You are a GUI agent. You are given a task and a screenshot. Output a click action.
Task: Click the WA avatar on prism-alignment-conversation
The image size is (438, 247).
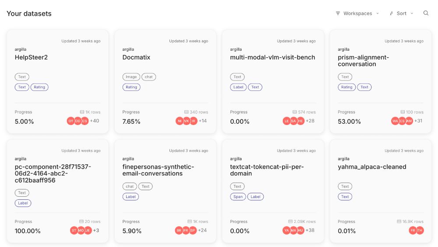click(395, 121)
